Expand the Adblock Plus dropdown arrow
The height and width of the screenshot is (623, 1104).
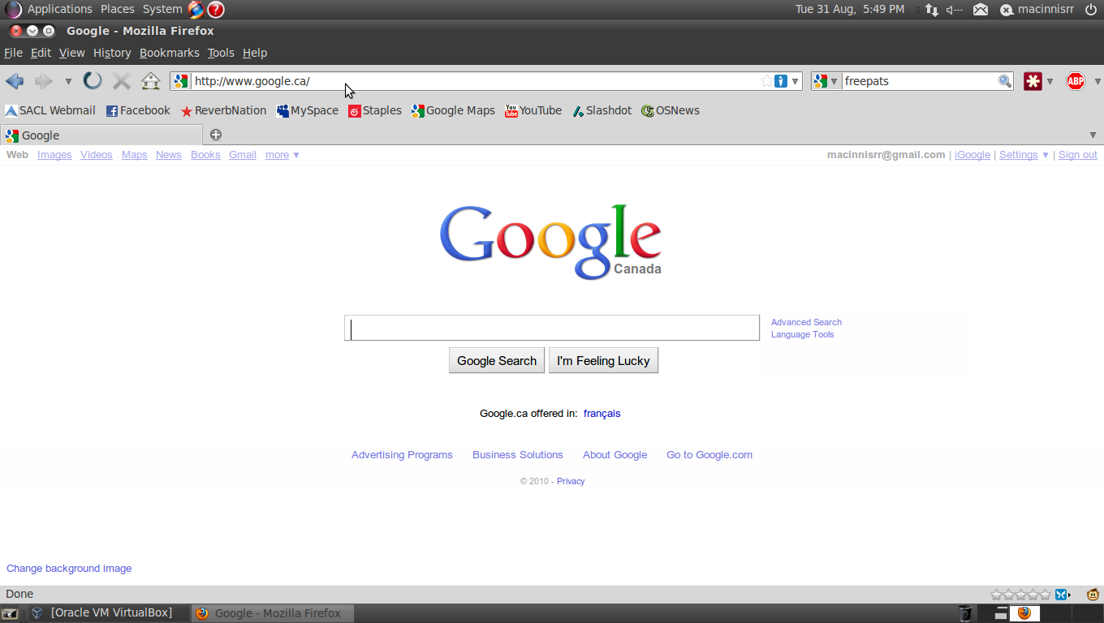point(1098,81)
